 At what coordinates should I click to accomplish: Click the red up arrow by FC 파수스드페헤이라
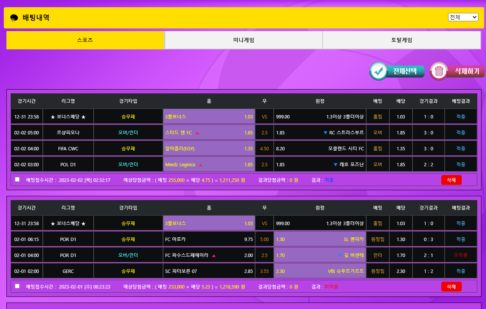[214, 256]
